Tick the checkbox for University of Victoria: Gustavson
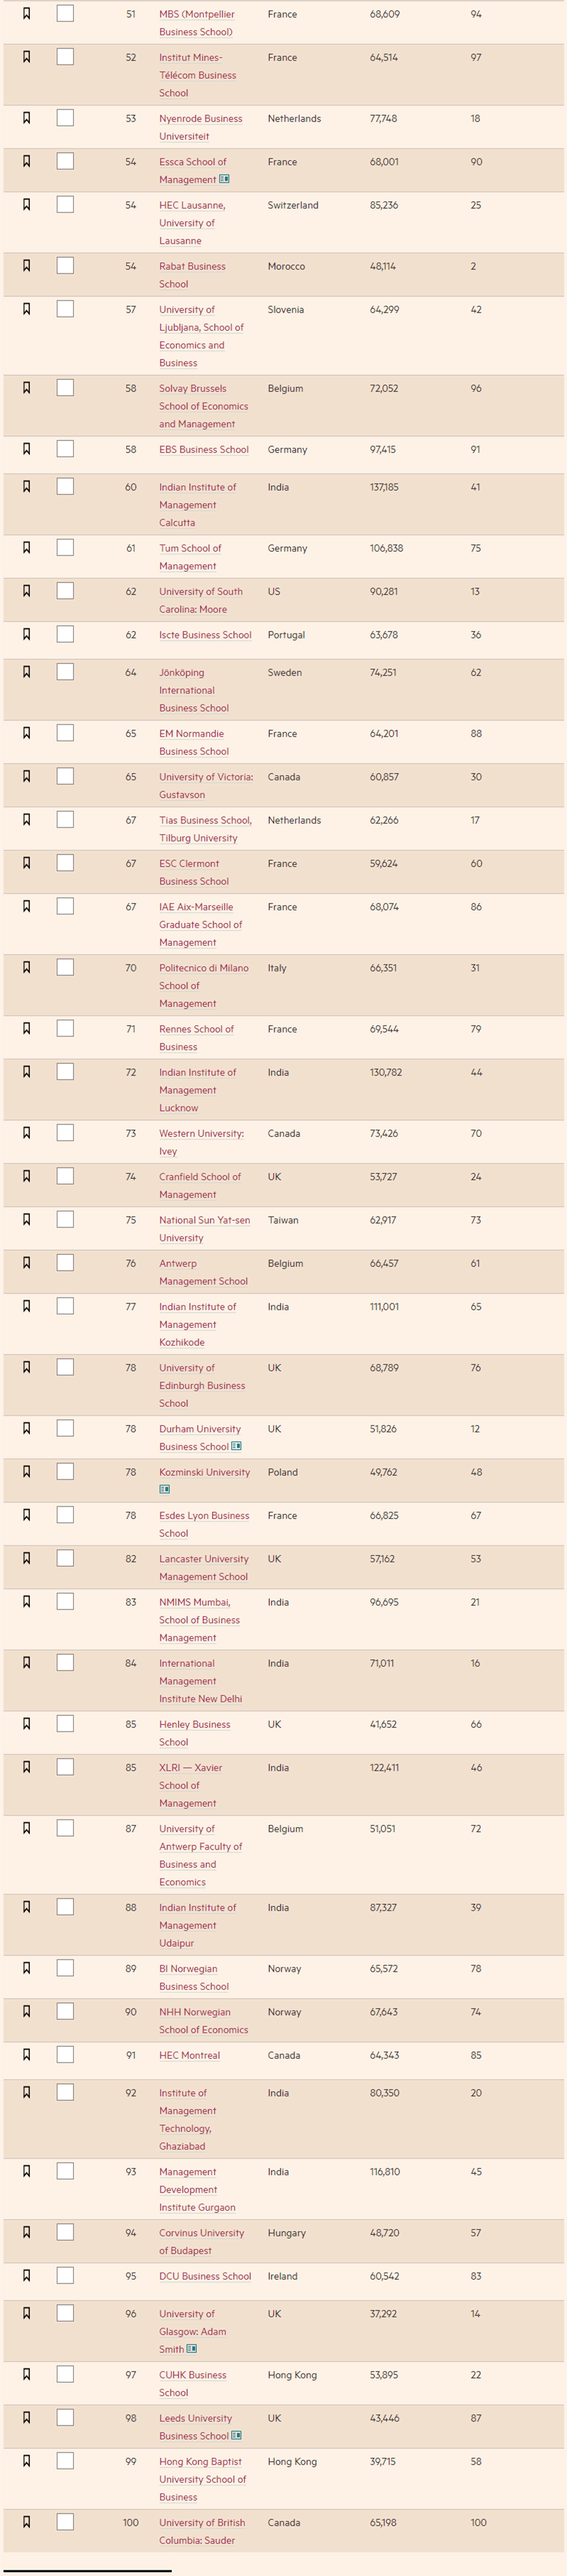Viewport: 567px width, 2576px height. (x=65, y=776)
